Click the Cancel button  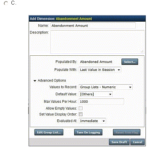click(137, 142)
